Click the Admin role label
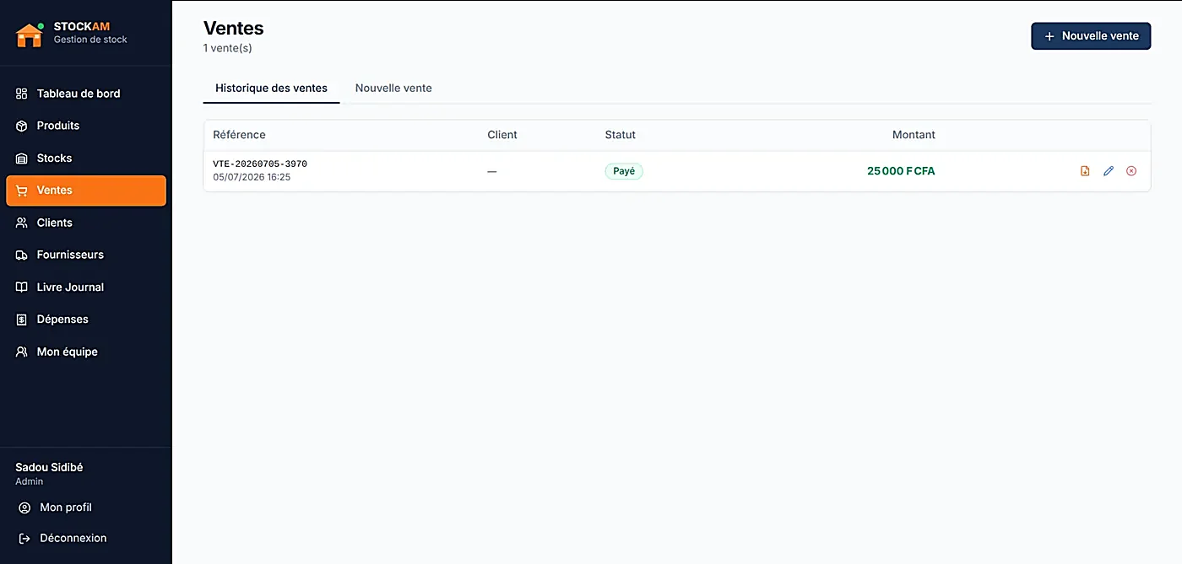This screenshot has height=564, width=1182. pyautogui.click(x=30, y=481)
